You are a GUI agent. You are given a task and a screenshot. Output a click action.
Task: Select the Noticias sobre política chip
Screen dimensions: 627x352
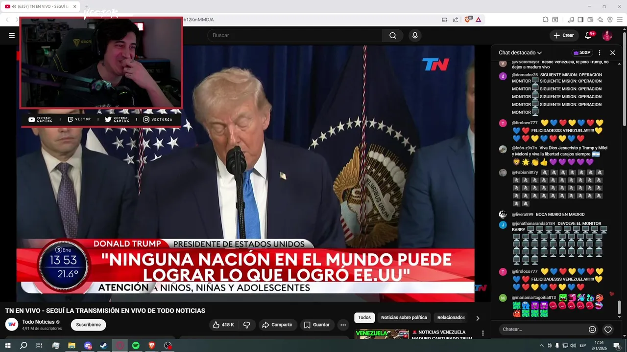point(404,318)
